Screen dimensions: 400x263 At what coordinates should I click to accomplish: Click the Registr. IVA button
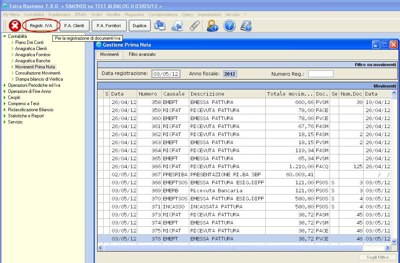(x=41, y=26)
